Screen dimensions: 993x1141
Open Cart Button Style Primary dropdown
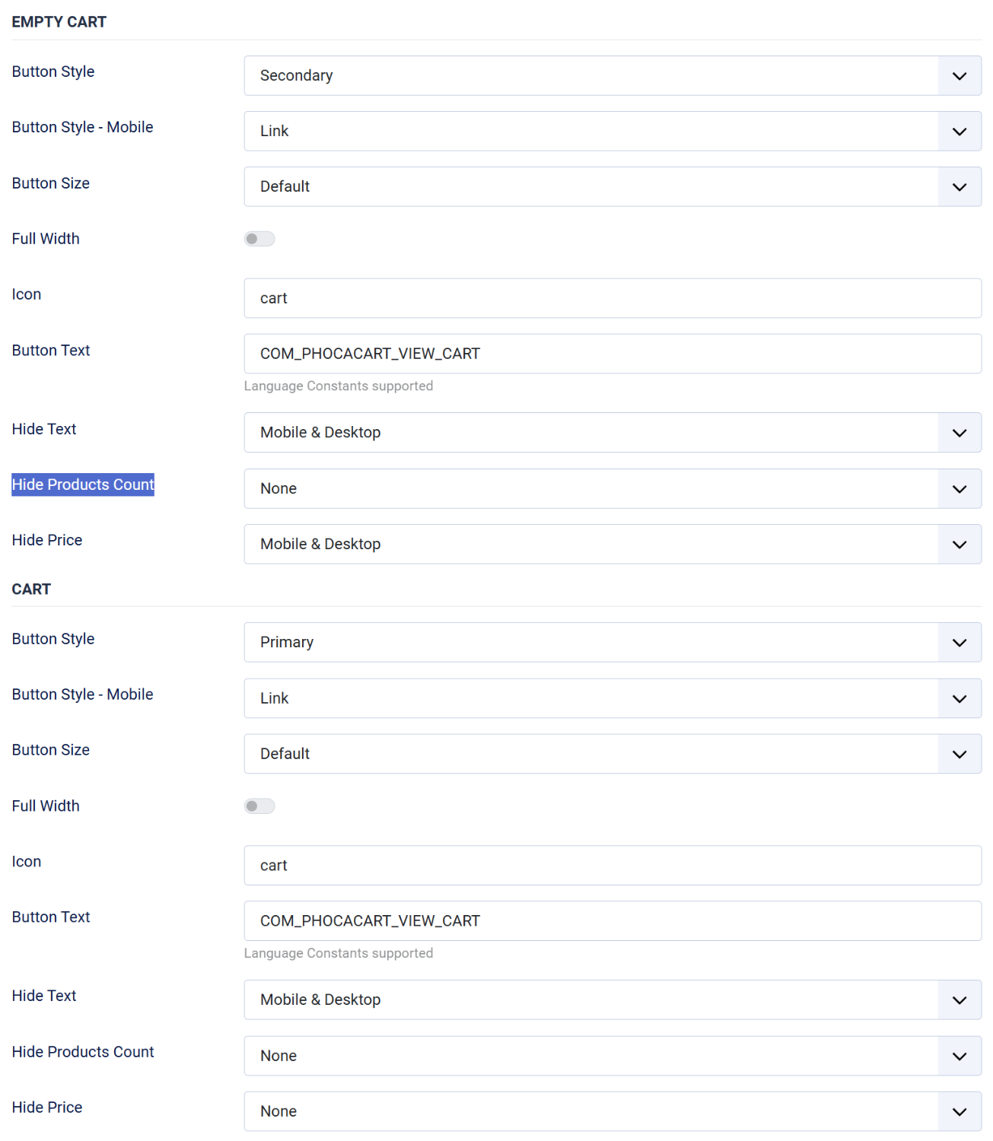click(x=612, y=642)
